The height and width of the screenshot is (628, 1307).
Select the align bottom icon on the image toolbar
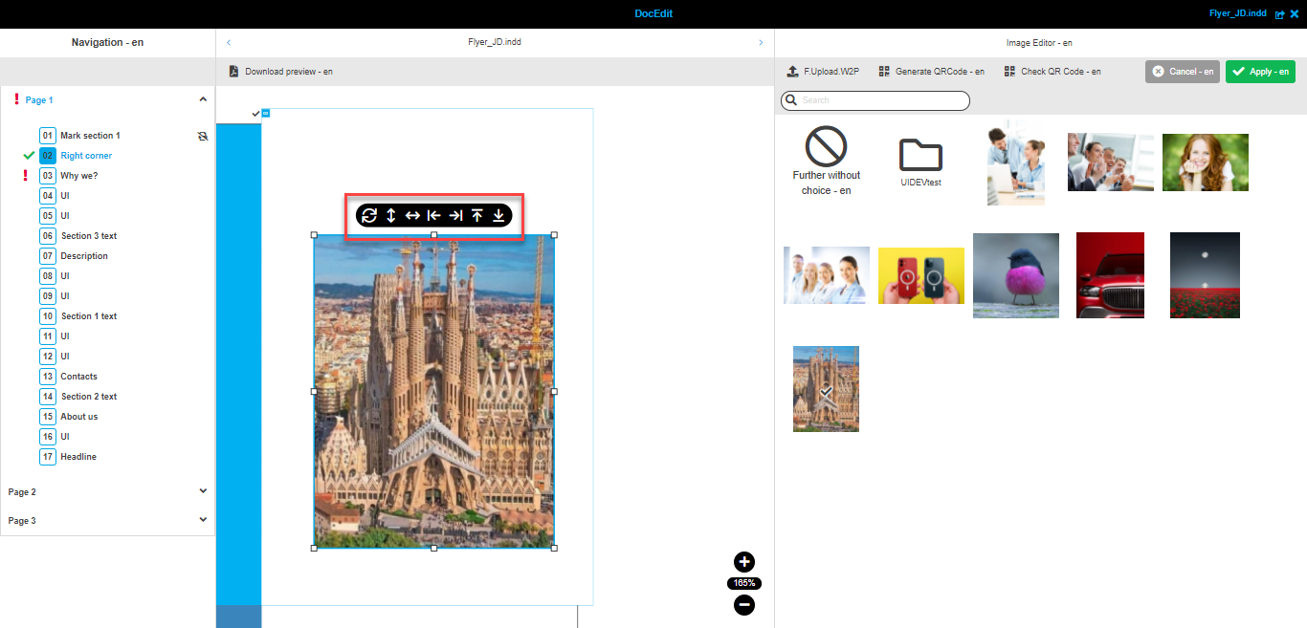click(498, 216)
